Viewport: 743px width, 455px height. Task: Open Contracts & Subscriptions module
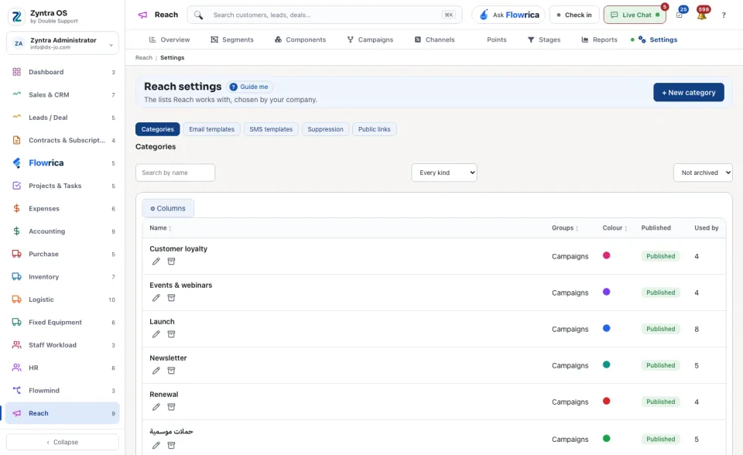pos(63,140)
